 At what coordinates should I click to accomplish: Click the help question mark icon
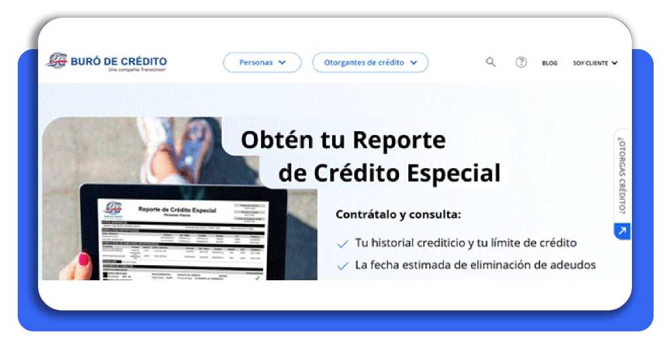pyautogui.click(x=520, y=62)
